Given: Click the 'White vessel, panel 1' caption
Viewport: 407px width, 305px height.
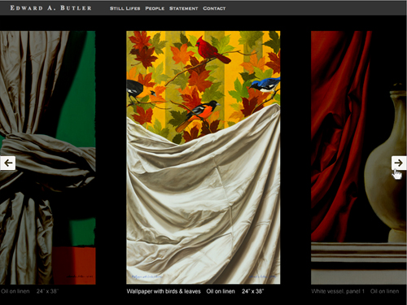Looking at the screenshot, I should pyautogui.click(x=338, y=291).
